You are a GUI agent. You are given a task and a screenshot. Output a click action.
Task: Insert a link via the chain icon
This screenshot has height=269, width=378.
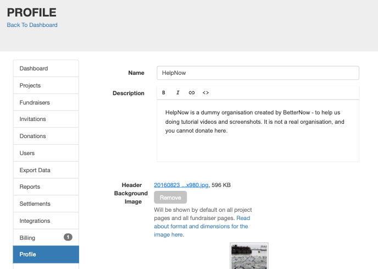192,93
